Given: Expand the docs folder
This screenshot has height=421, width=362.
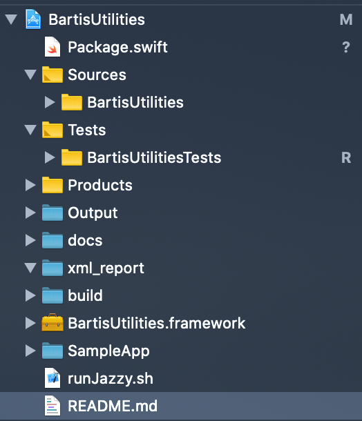Looking at the screenshot, I should [x=30, y=240].
